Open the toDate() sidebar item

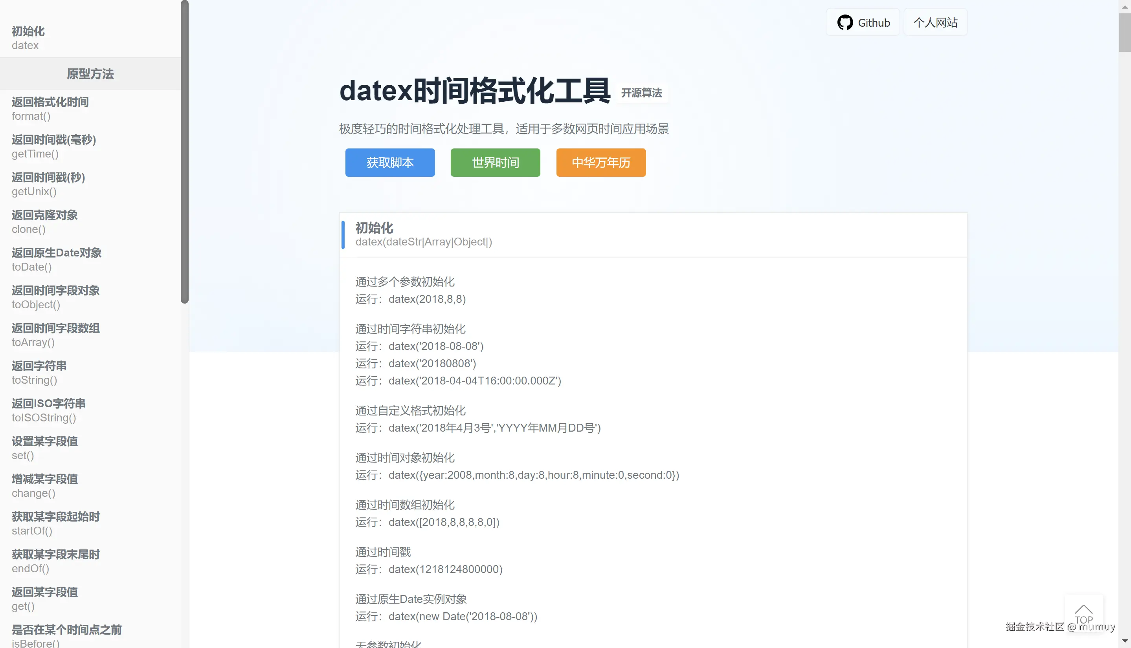pos(57,259)
